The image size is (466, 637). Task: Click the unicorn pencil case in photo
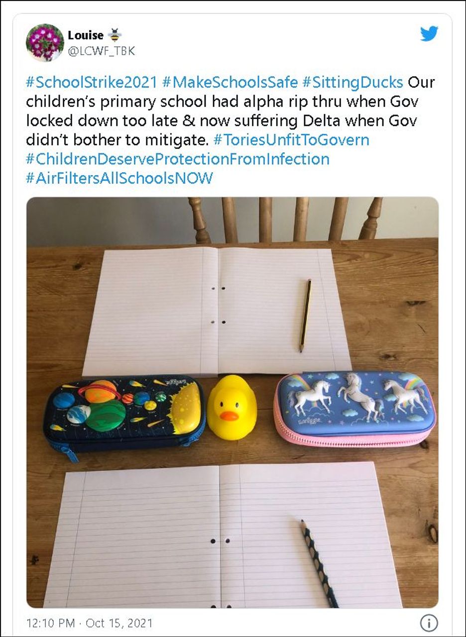(355, 408)
